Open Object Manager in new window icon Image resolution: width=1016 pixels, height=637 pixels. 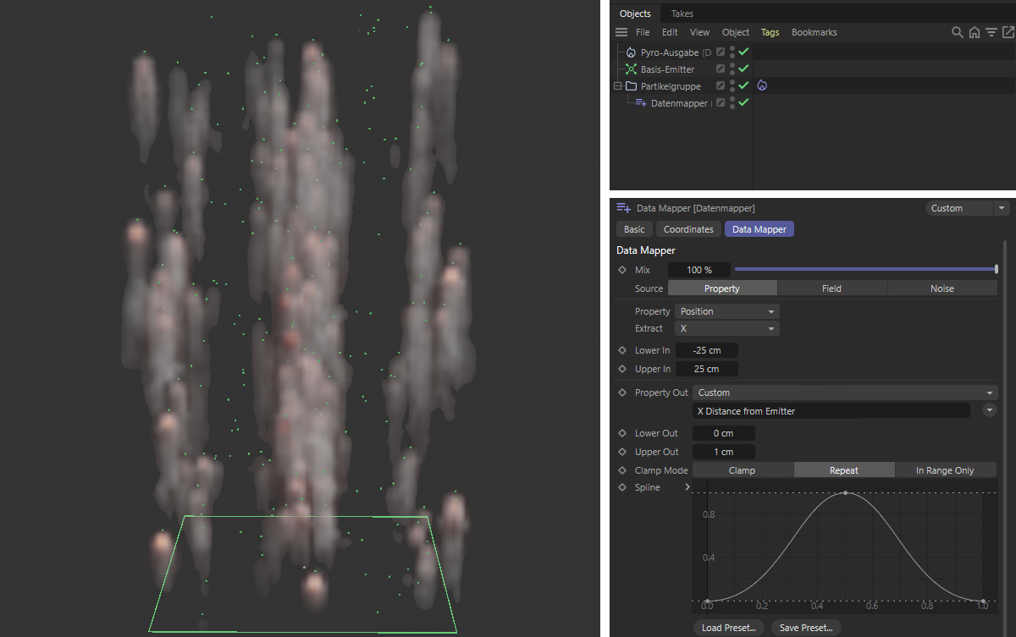1008,32
